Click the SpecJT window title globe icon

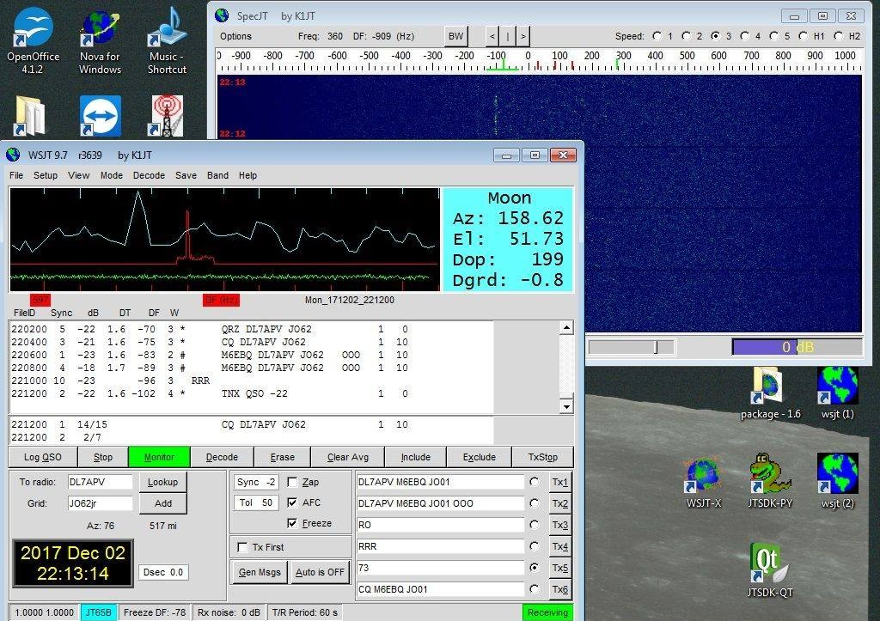pos(222,15)
